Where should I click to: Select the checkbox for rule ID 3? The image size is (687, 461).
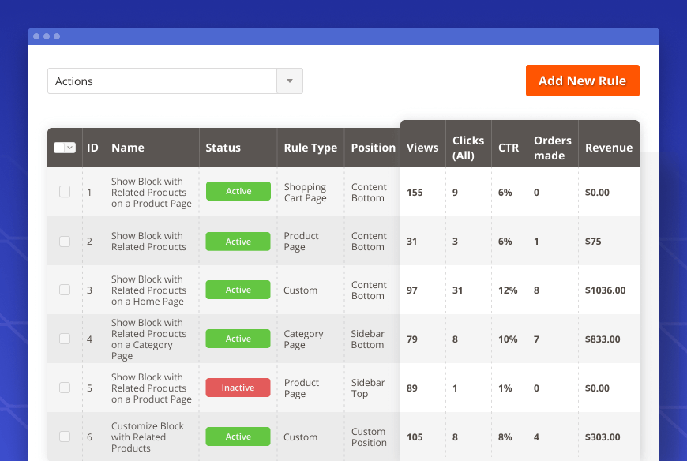65,290
